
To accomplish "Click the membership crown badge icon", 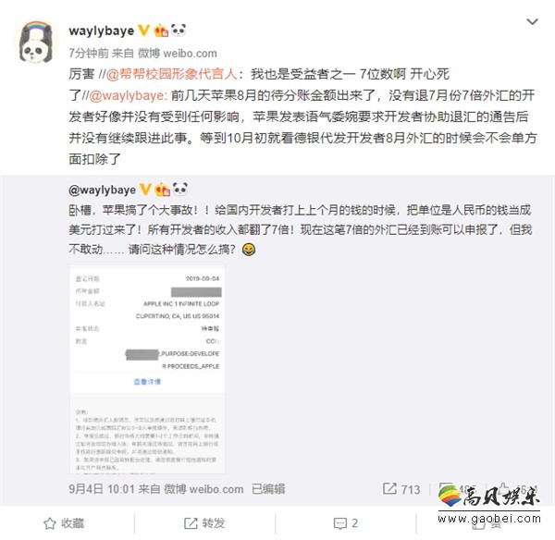I will (x=161, y=31).
